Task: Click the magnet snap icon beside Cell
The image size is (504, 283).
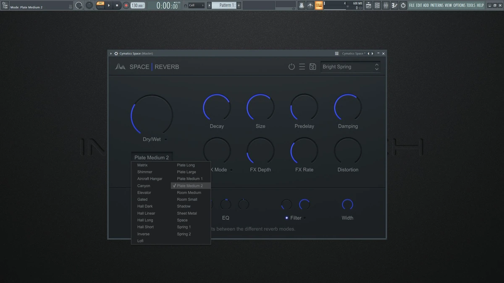Action: (x=186, y=5)
